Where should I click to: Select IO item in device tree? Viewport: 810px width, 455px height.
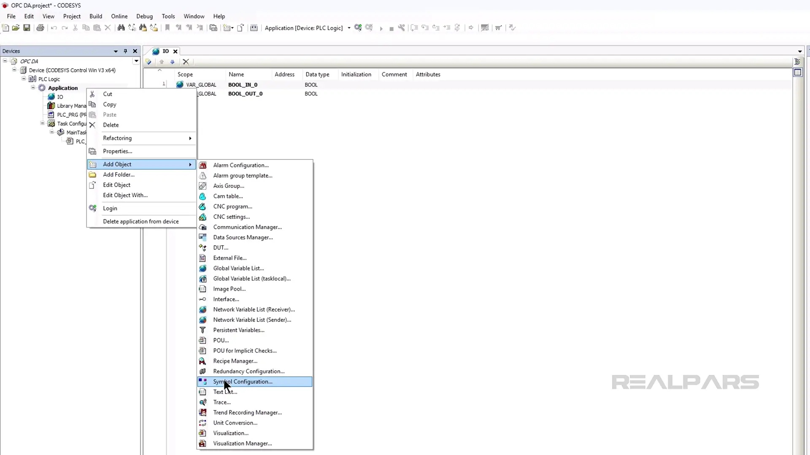(x=60, y=97)
